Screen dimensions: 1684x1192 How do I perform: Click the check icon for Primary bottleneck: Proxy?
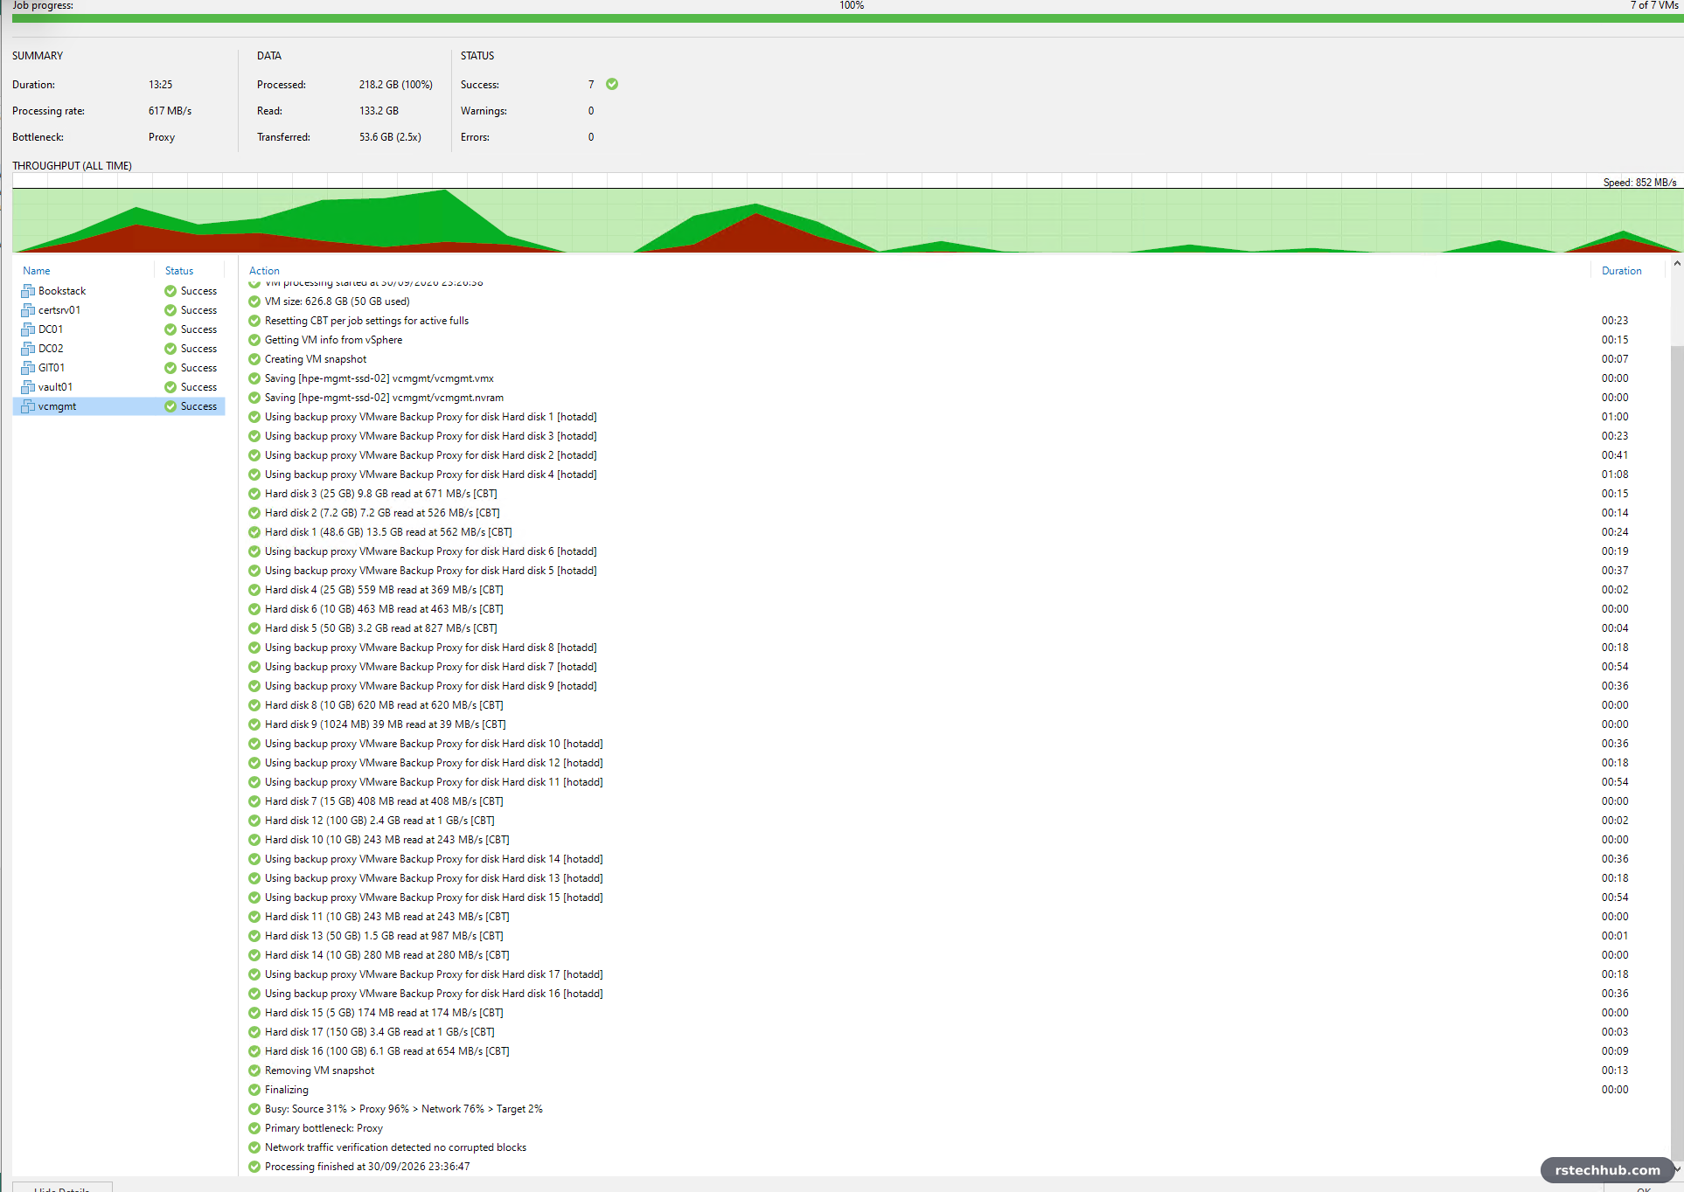(254, 1128)
